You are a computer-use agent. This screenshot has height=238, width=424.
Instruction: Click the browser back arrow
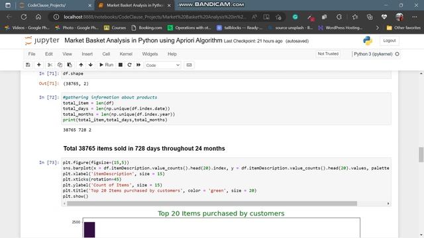point(9,17)
